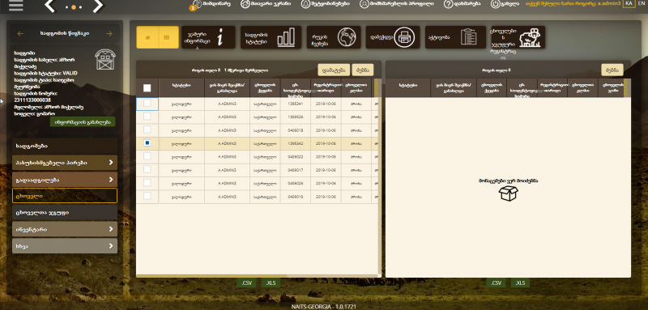Sort left table by registration date header

(x=326, y=88)
